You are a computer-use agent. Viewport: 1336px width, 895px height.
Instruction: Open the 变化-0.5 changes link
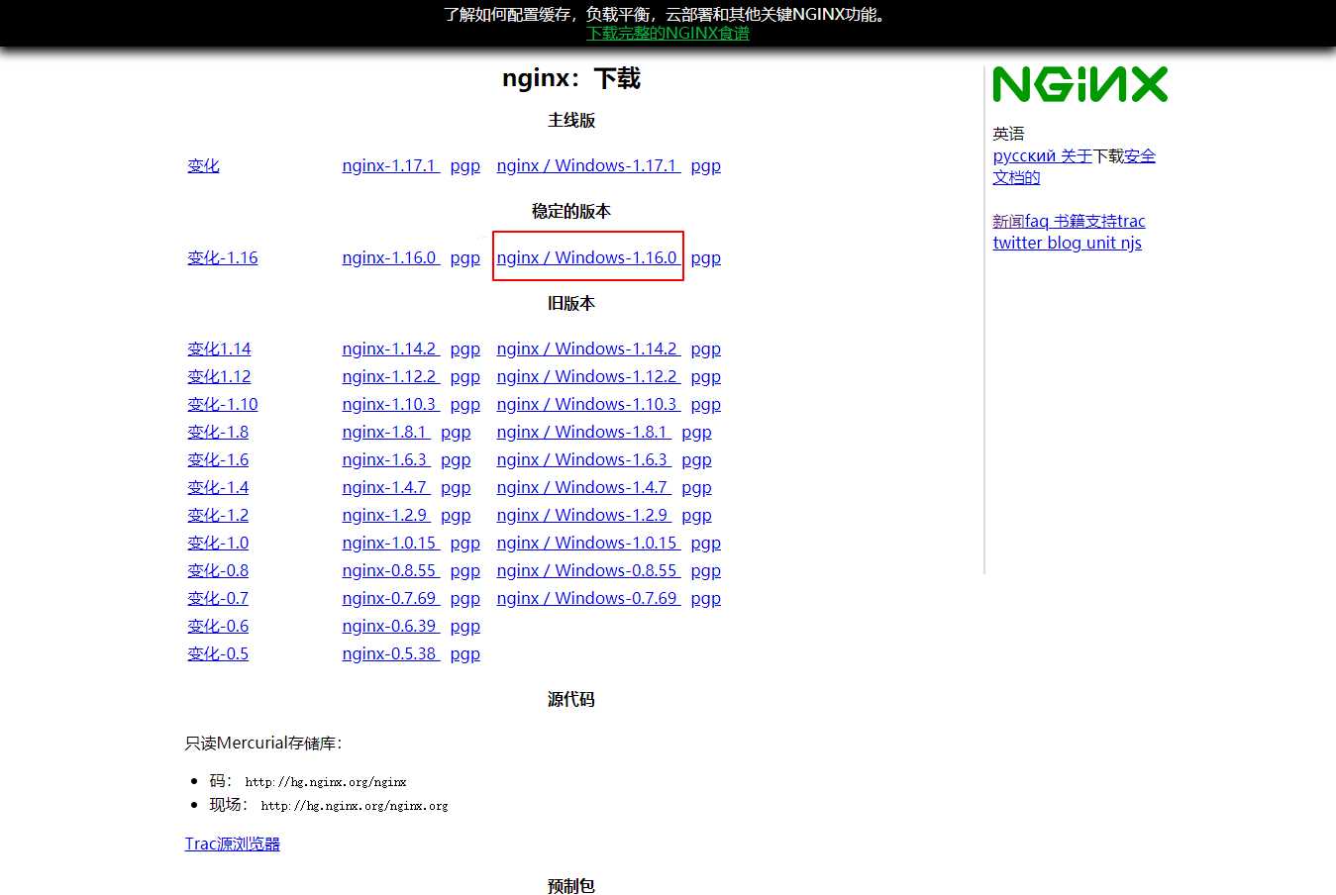[x=218, y=653]
